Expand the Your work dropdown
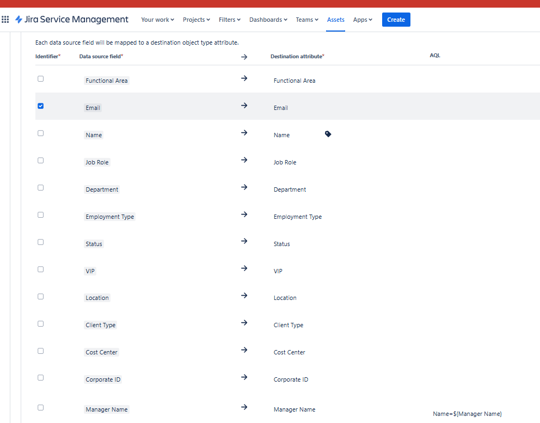The height and width of the screenshot is (423, 540). (157, 20)
